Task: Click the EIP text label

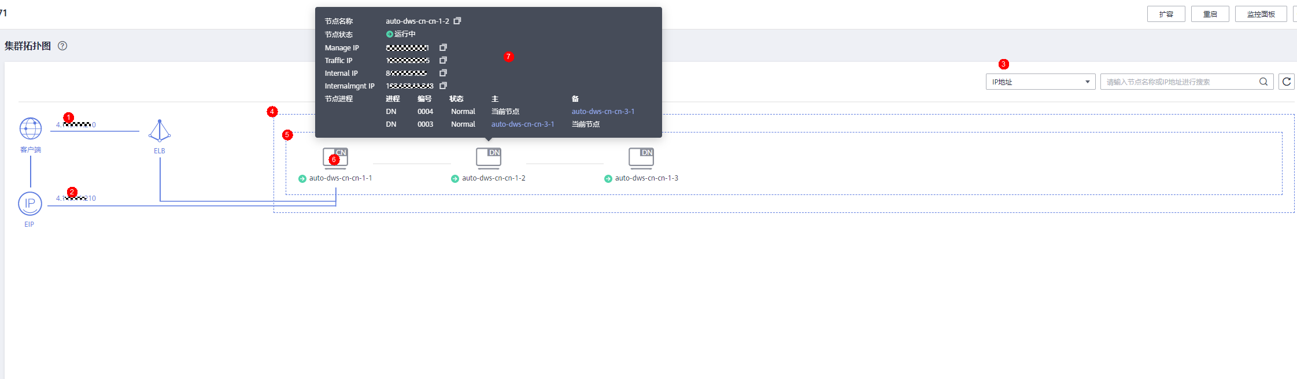Action: [x=29, y=225]
